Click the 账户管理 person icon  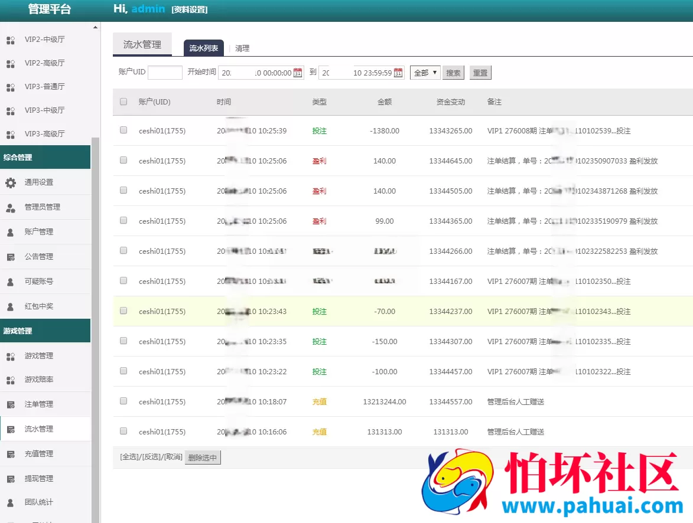coord(11,233)
